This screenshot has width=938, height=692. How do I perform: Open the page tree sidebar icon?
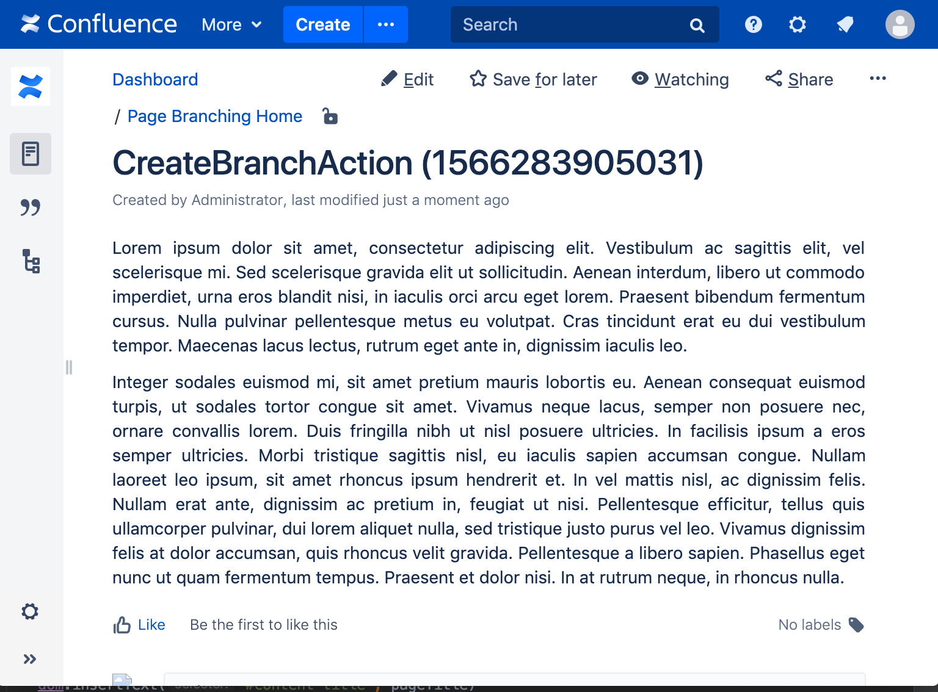(x=31, y=261)
